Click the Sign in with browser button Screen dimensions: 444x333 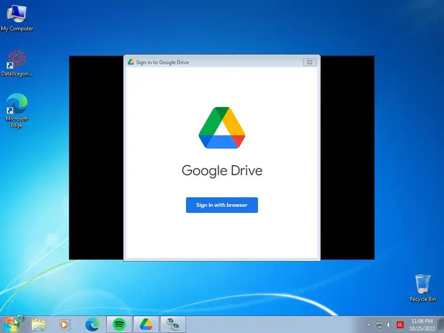point(222,205)
